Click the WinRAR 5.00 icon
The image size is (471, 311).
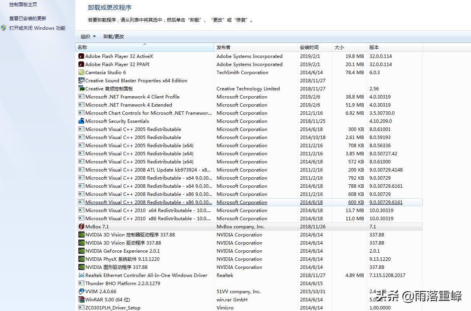[81, 299]
